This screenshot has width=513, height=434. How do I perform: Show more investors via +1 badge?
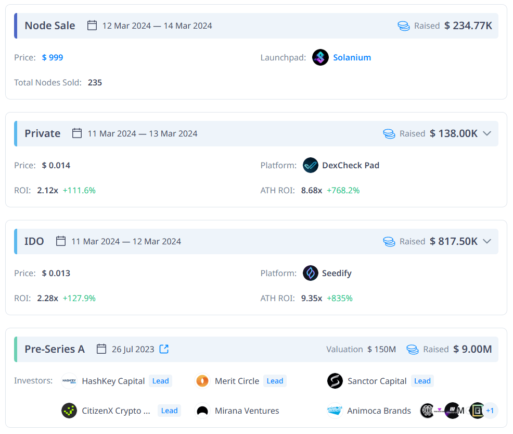(x=490, y=411)
